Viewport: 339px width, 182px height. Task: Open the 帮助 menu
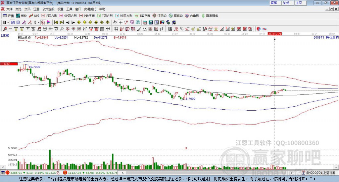[102, 9]
